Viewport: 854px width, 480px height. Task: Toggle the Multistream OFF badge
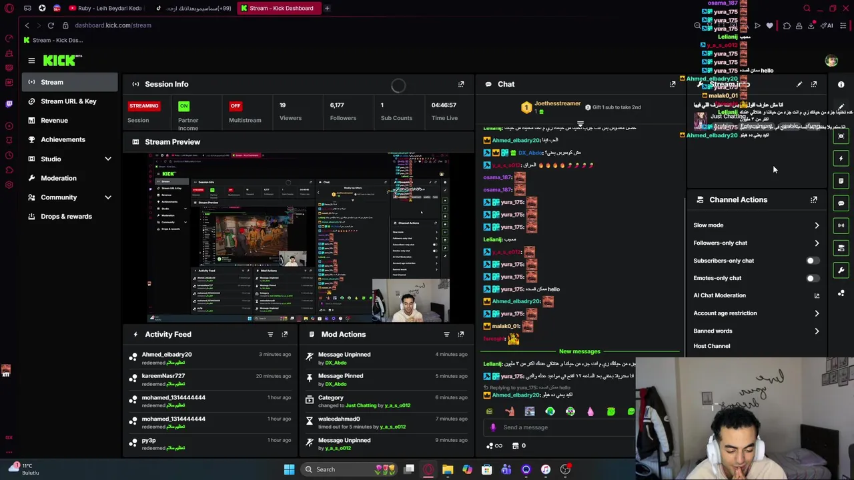click(235, 105)
